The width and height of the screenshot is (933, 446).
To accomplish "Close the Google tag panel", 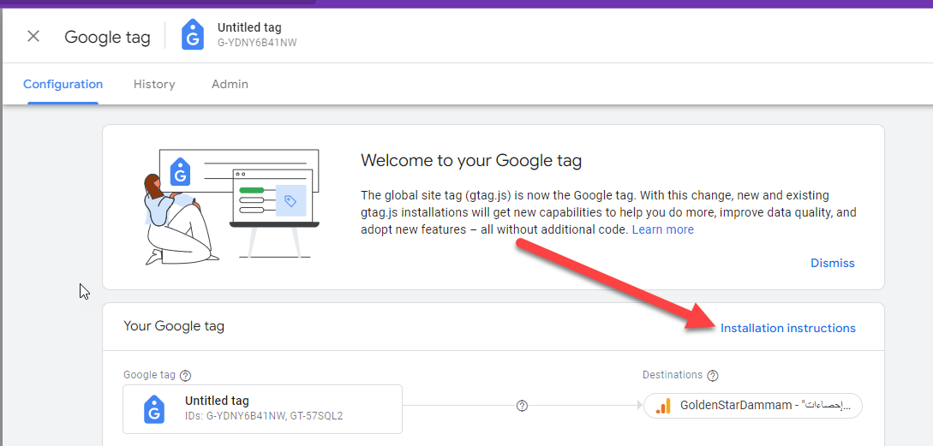I will [33, 36].
